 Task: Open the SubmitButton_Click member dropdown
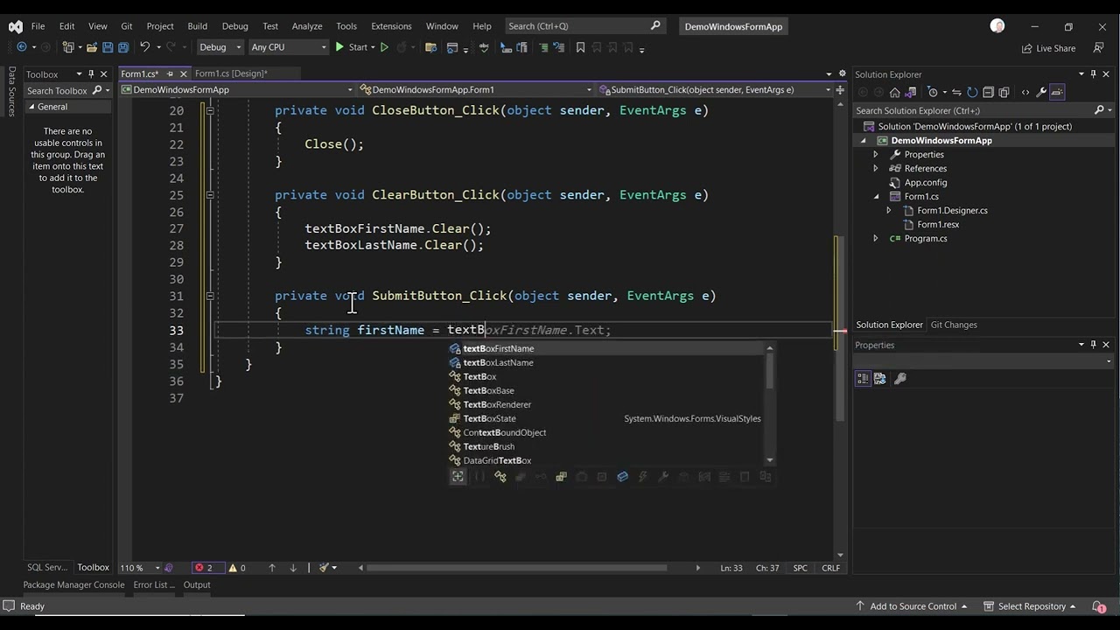click(x=715, y=90)
